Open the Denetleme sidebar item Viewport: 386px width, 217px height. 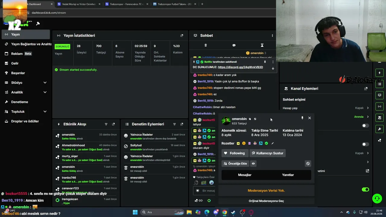(26, 102)
